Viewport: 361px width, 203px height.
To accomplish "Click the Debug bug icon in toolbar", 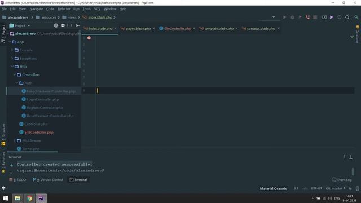I will point(292,17).
